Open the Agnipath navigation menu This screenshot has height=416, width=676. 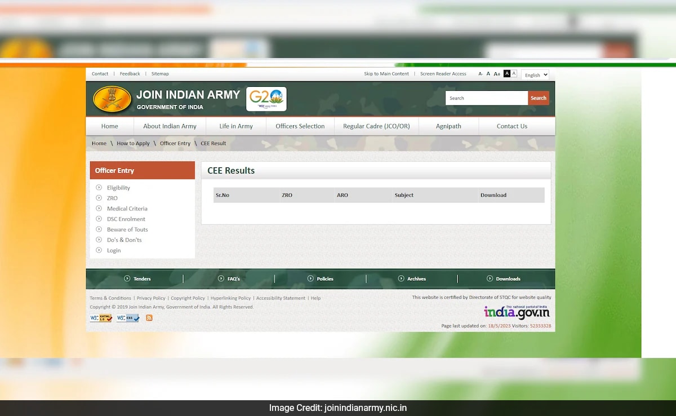[x=448, y=126]
